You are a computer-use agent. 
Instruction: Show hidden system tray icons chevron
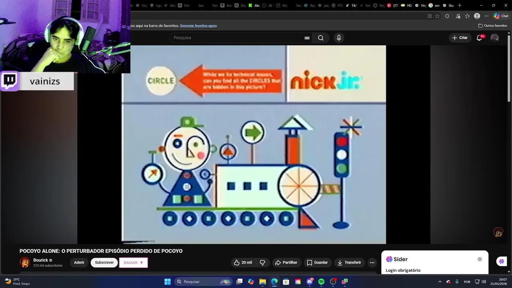coord(440,282)
